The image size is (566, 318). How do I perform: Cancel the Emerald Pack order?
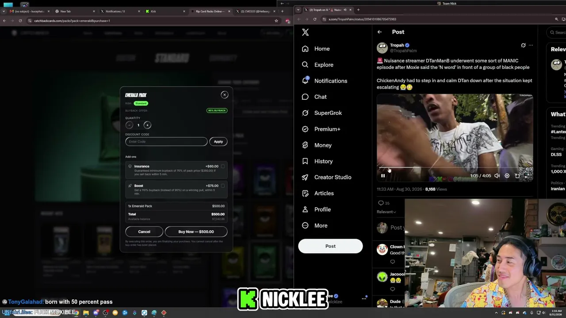tap(144, 231)
